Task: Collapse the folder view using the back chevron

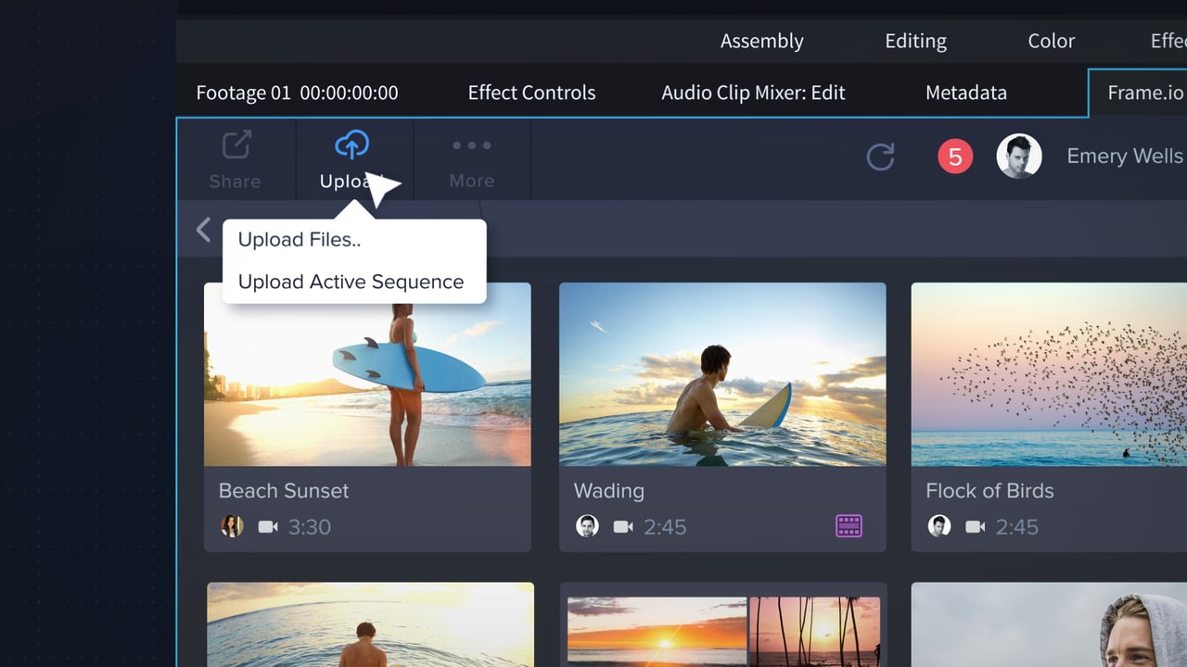Action: 203,229
